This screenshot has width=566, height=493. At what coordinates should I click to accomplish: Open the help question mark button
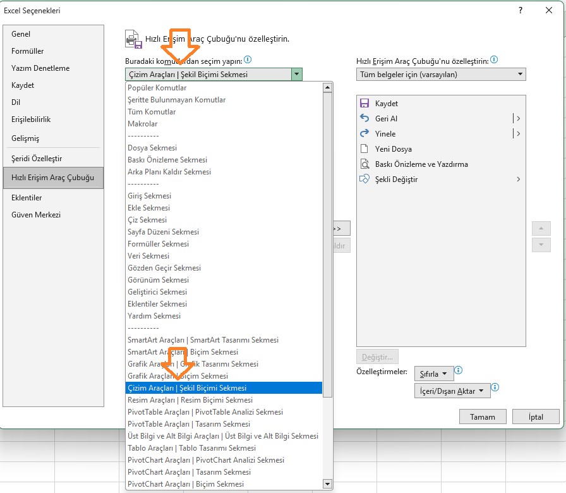[520, 10]
